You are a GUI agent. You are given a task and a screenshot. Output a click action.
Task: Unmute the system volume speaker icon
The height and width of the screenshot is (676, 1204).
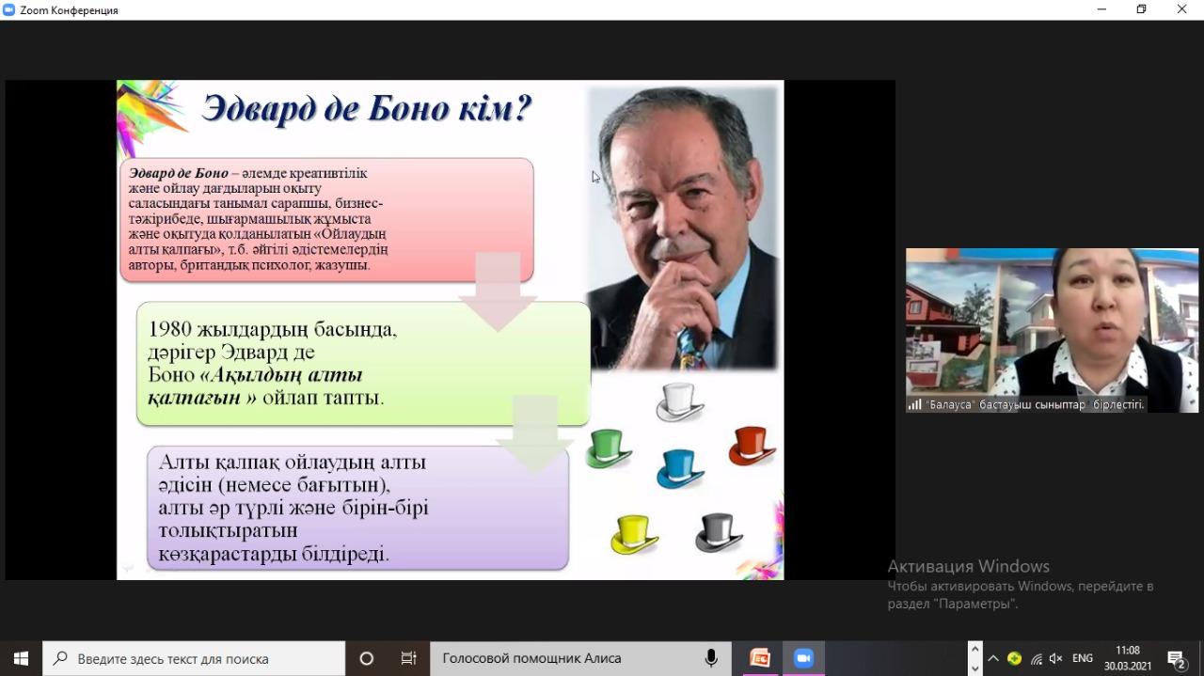[x=1056, y=659]
